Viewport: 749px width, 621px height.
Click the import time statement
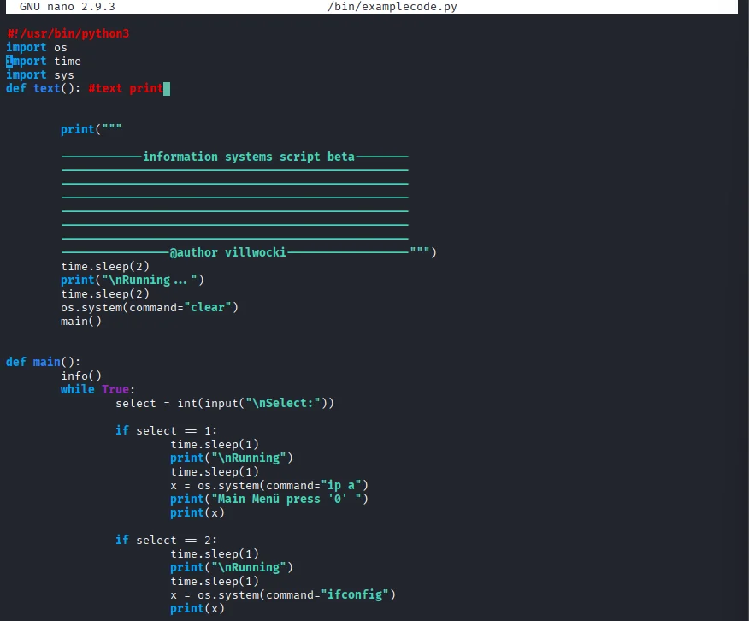[x=40, y=61]
